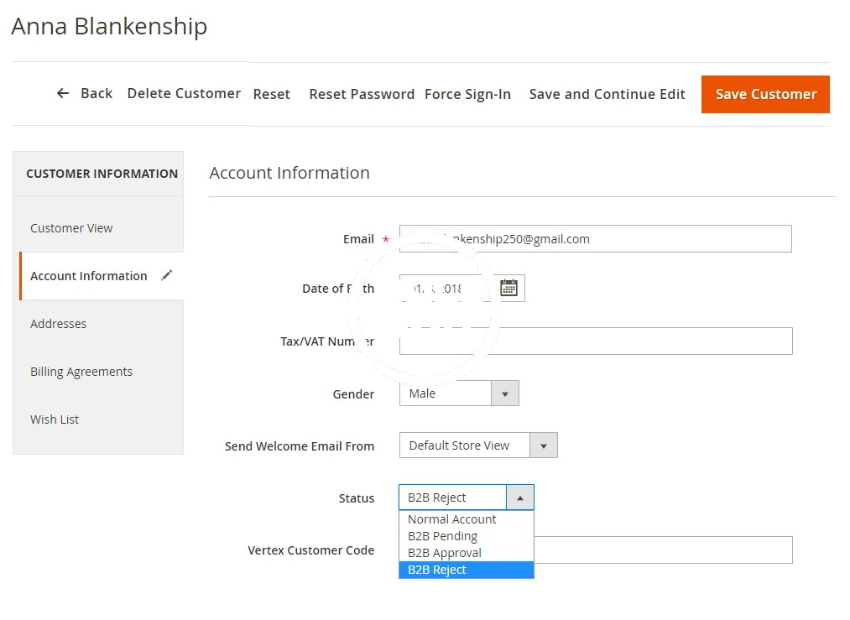Click Delete Customer
The height and width of the screenshot is (620, 850).
click(184, 93)
